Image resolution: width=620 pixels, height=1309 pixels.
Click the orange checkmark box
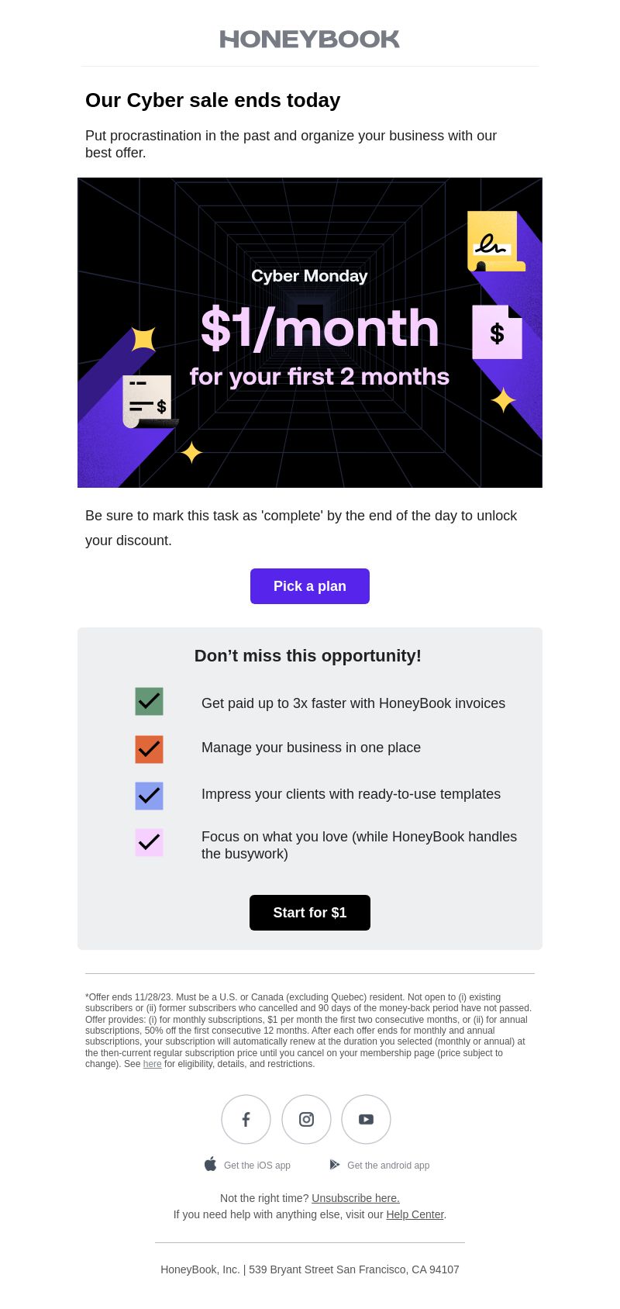(149, 750)
